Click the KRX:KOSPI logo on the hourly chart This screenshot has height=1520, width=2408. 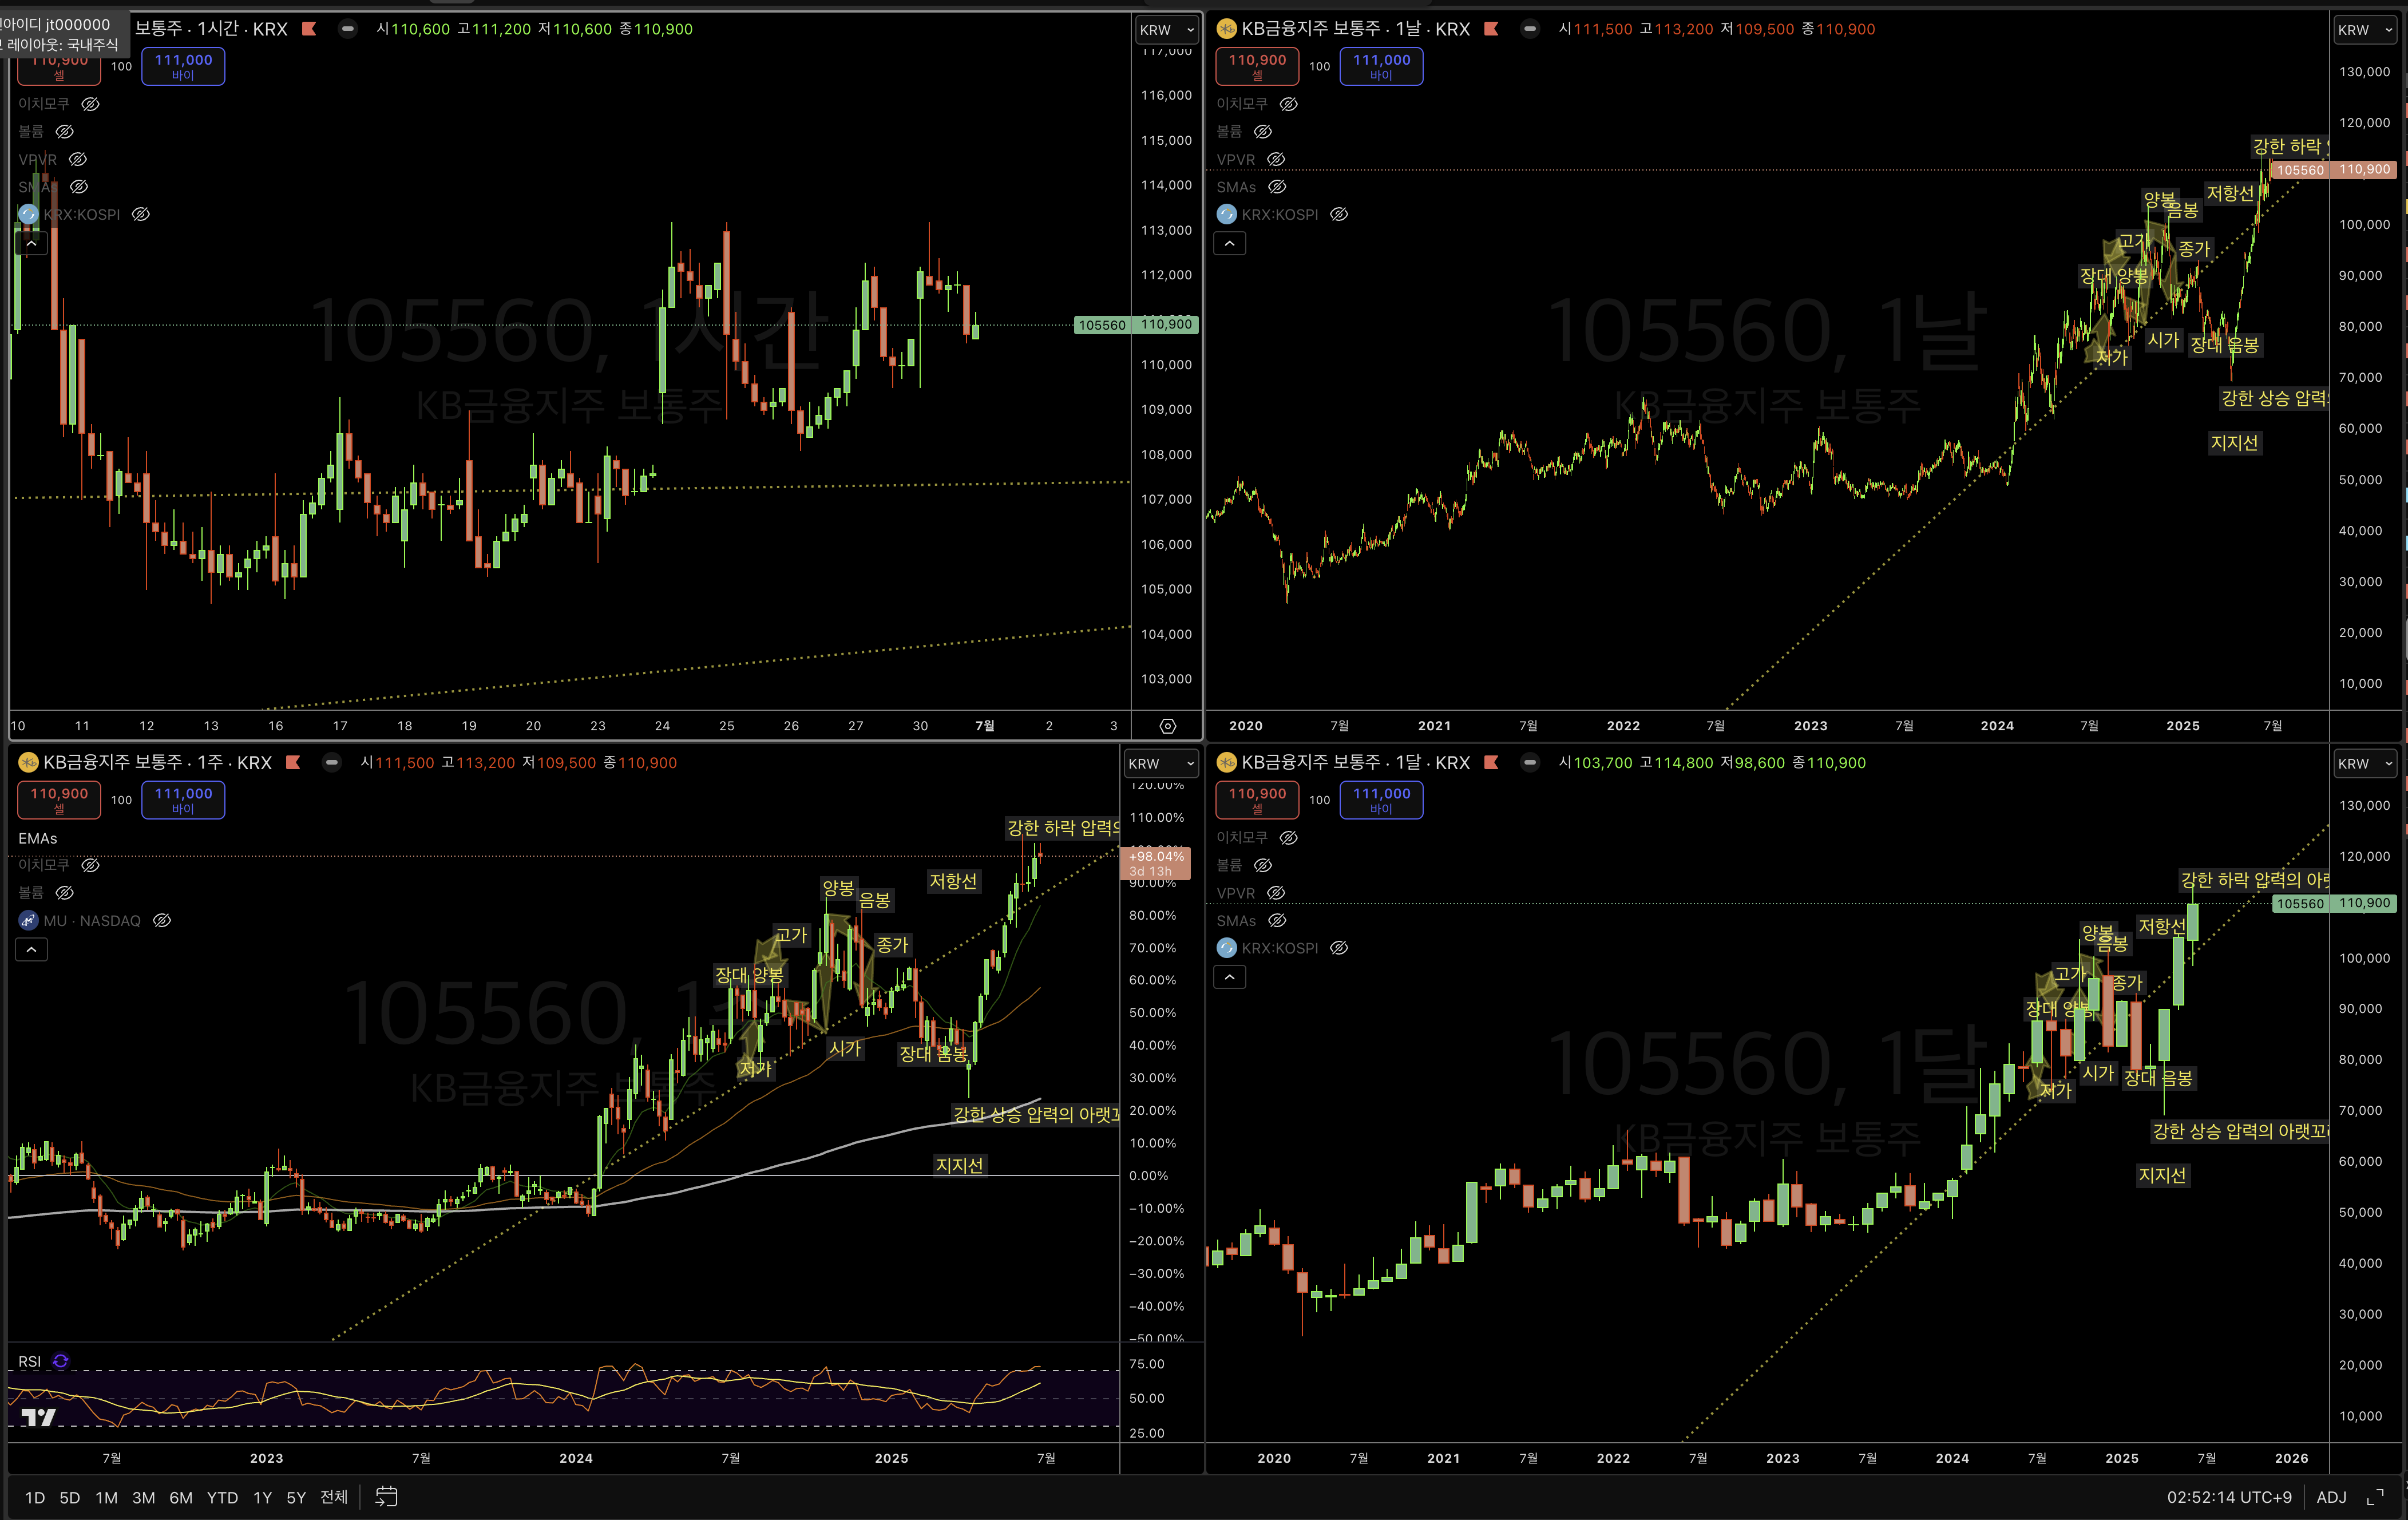click(x=28, y=214)
